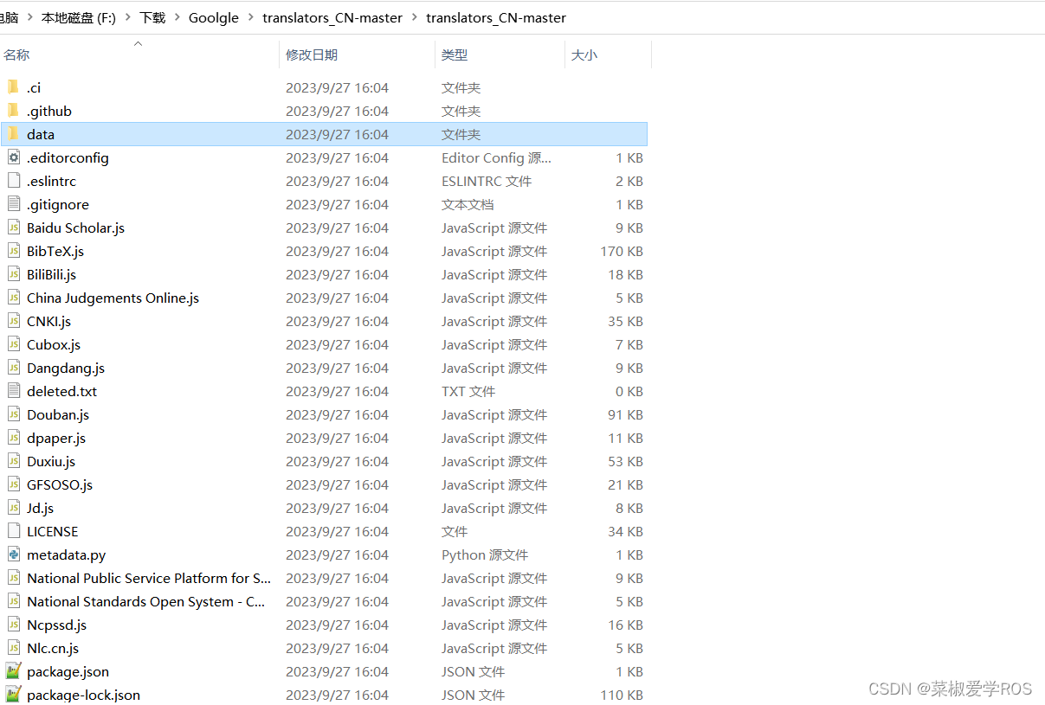Click the Baidu Scholar.js file icon

13,228
